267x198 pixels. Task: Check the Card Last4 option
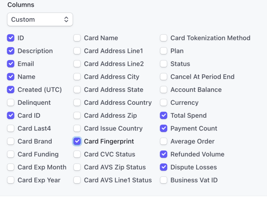(x=11, y=128)
